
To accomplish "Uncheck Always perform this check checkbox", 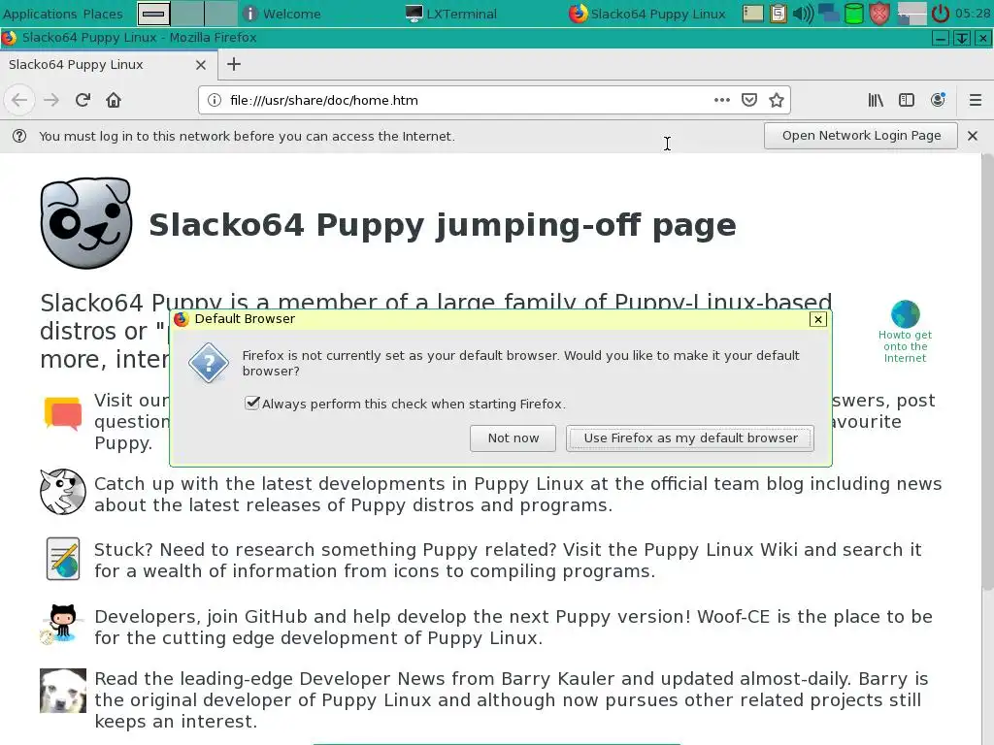I will click(252, 403).
